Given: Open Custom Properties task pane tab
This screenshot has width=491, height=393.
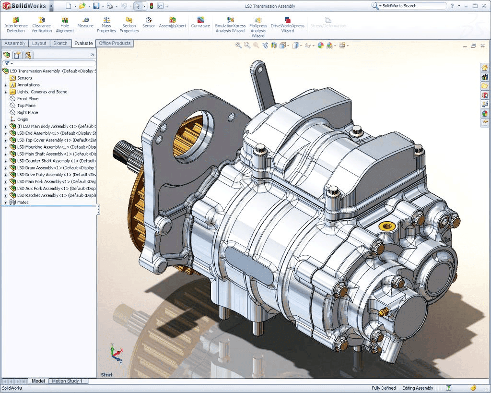Looking at the screenshot, I should click(x=484, y=122).
